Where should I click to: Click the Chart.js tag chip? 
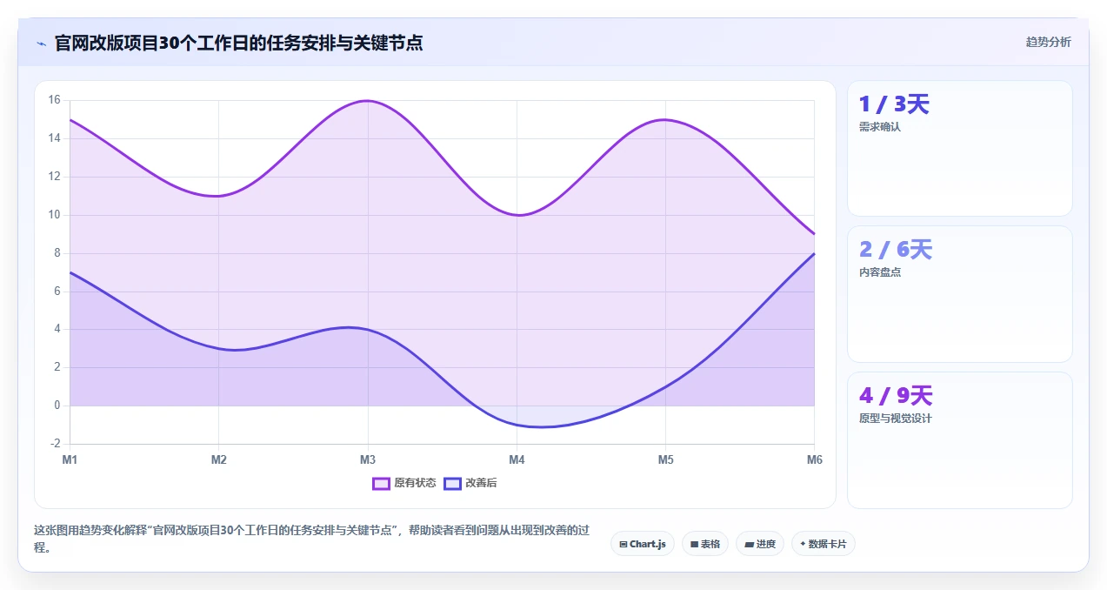pos(643,544)
